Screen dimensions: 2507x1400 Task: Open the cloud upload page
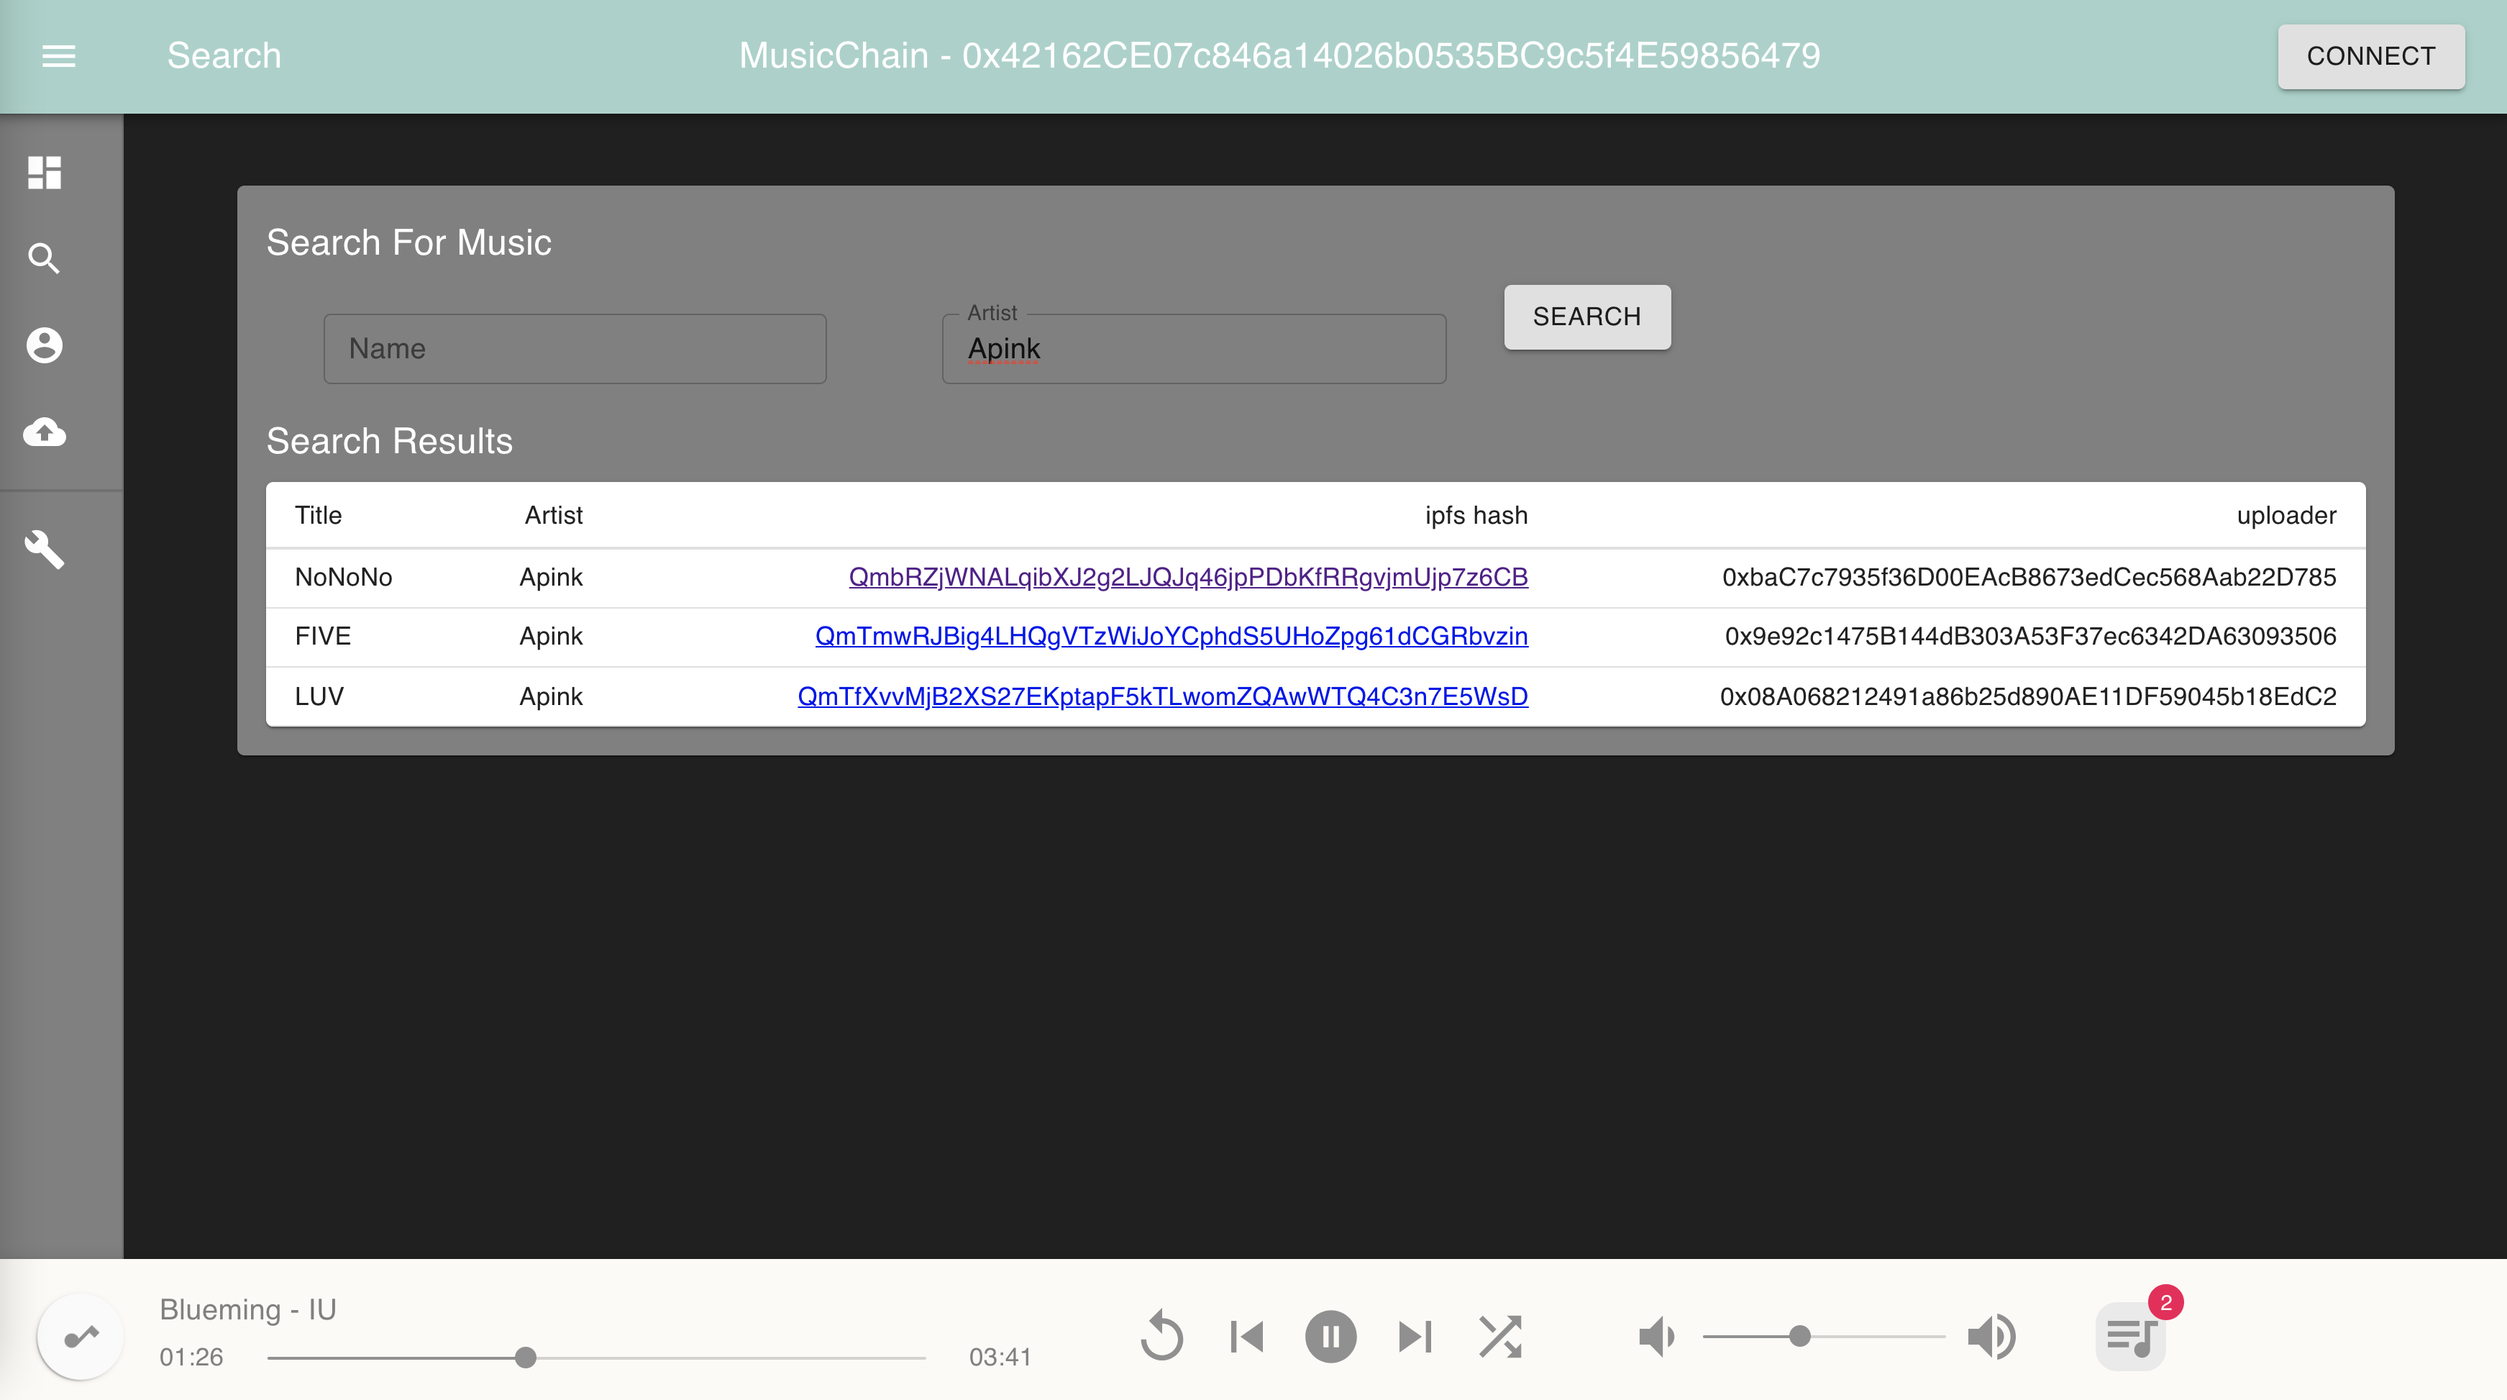pyautogui.click(x=45, y=431)
